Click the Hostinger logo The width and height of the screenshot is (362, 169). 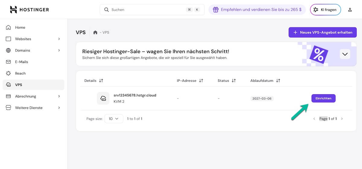click(x=29, y=10)
